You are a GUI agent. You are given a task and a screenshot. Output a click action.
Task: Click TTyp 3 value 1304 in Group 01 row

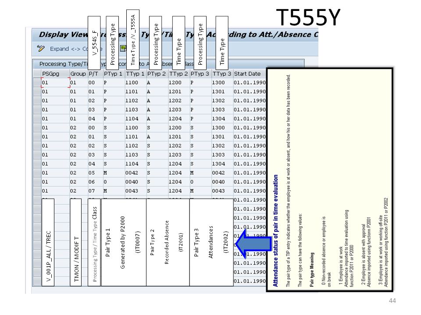click(222, 119)
